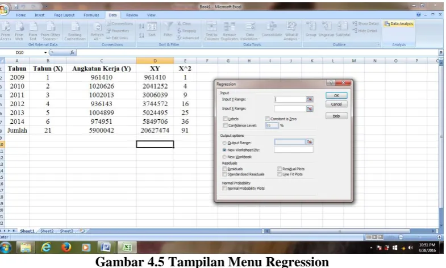Click the Input X Range field
The width and height of the screenshot is (446, 268).
[290, 108]
